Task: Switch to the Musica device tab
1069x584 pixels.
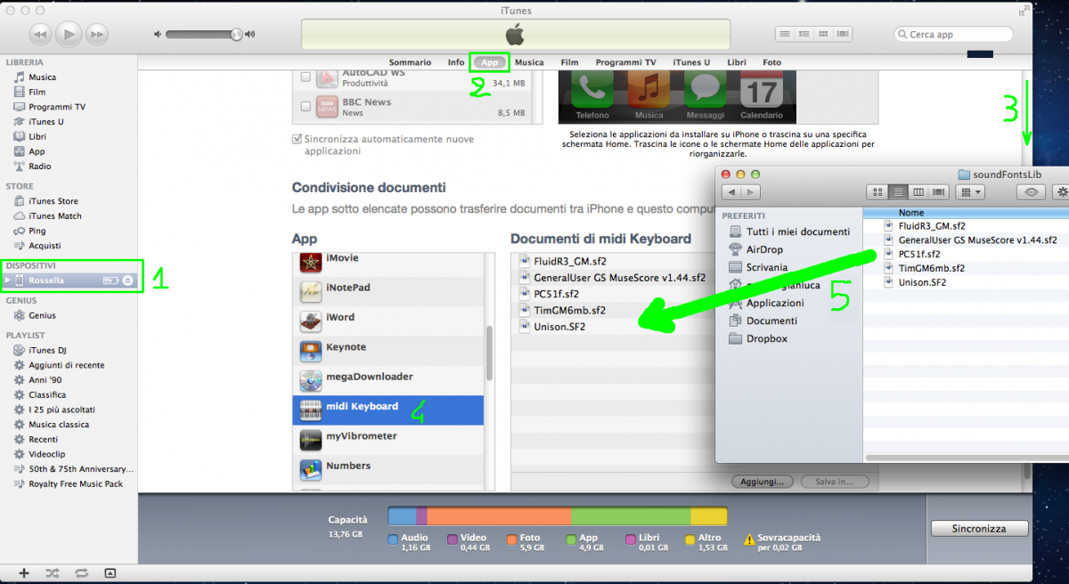Action: pos(529,62)
